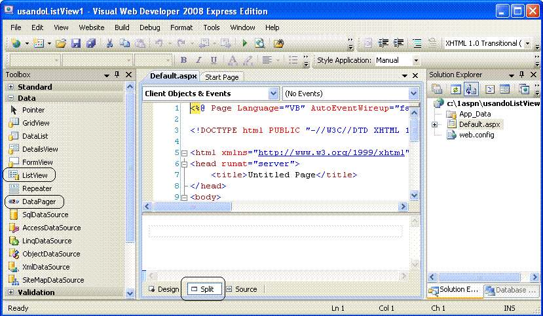This screenshot has height=316, width=543.
Task: Pin the Toolbox panel with auto-hide pushpin
Action: pyautogui.click(x=117, y=75)
